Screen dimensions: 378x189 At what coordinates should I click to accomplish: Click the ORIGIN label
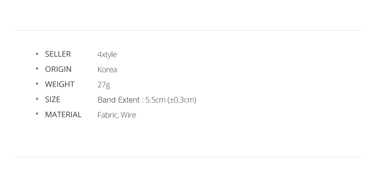(58, 69)
